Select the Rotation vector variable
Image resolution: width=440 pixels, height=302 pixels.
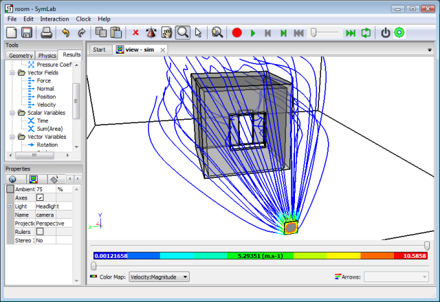47,145
